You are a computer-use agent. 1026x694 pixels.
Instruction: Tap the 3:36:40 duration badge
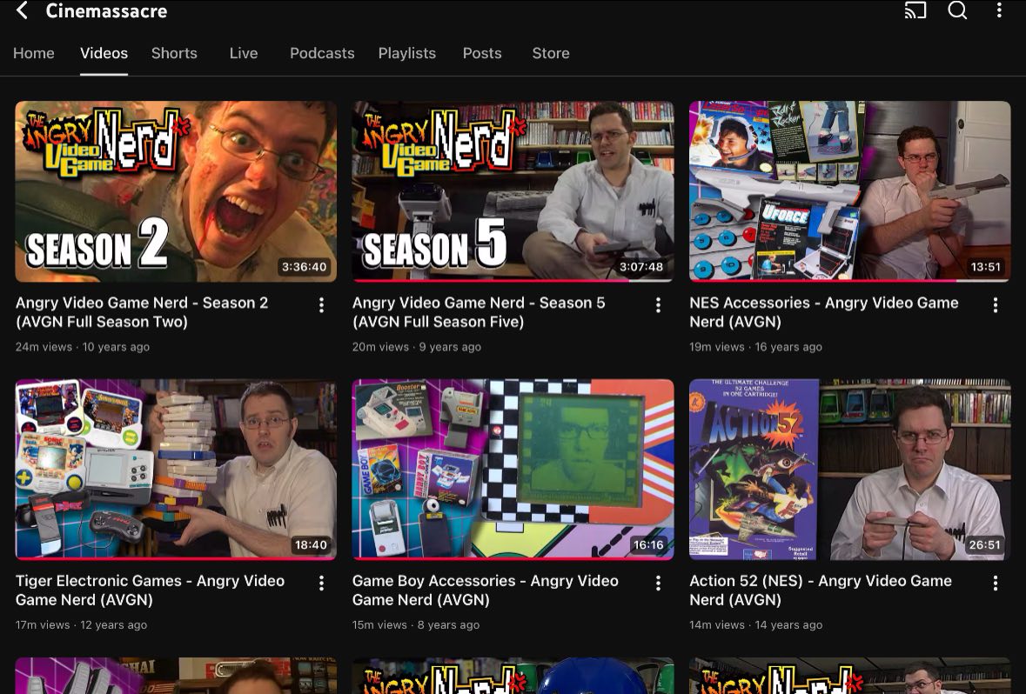pos(304,267)
